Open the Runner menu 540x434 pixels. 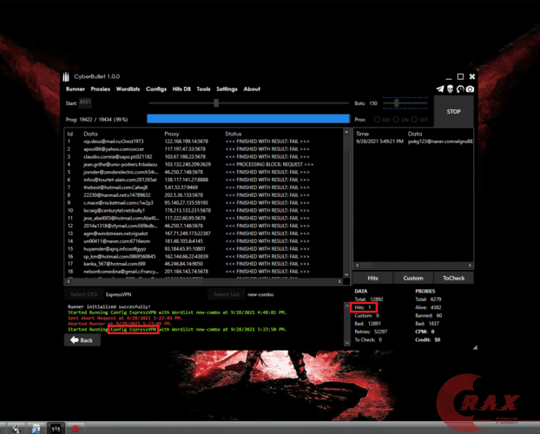point(75,89)
